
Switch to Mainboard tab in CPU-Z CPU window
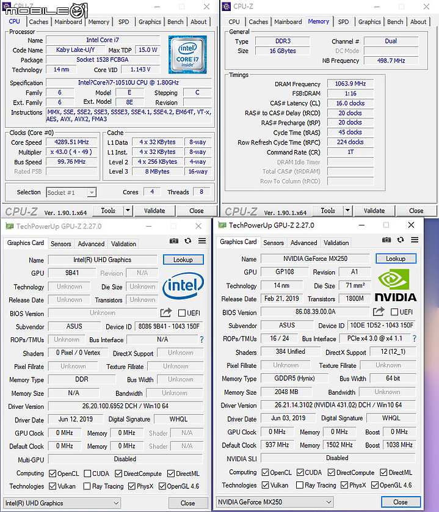tap(68, 22)
